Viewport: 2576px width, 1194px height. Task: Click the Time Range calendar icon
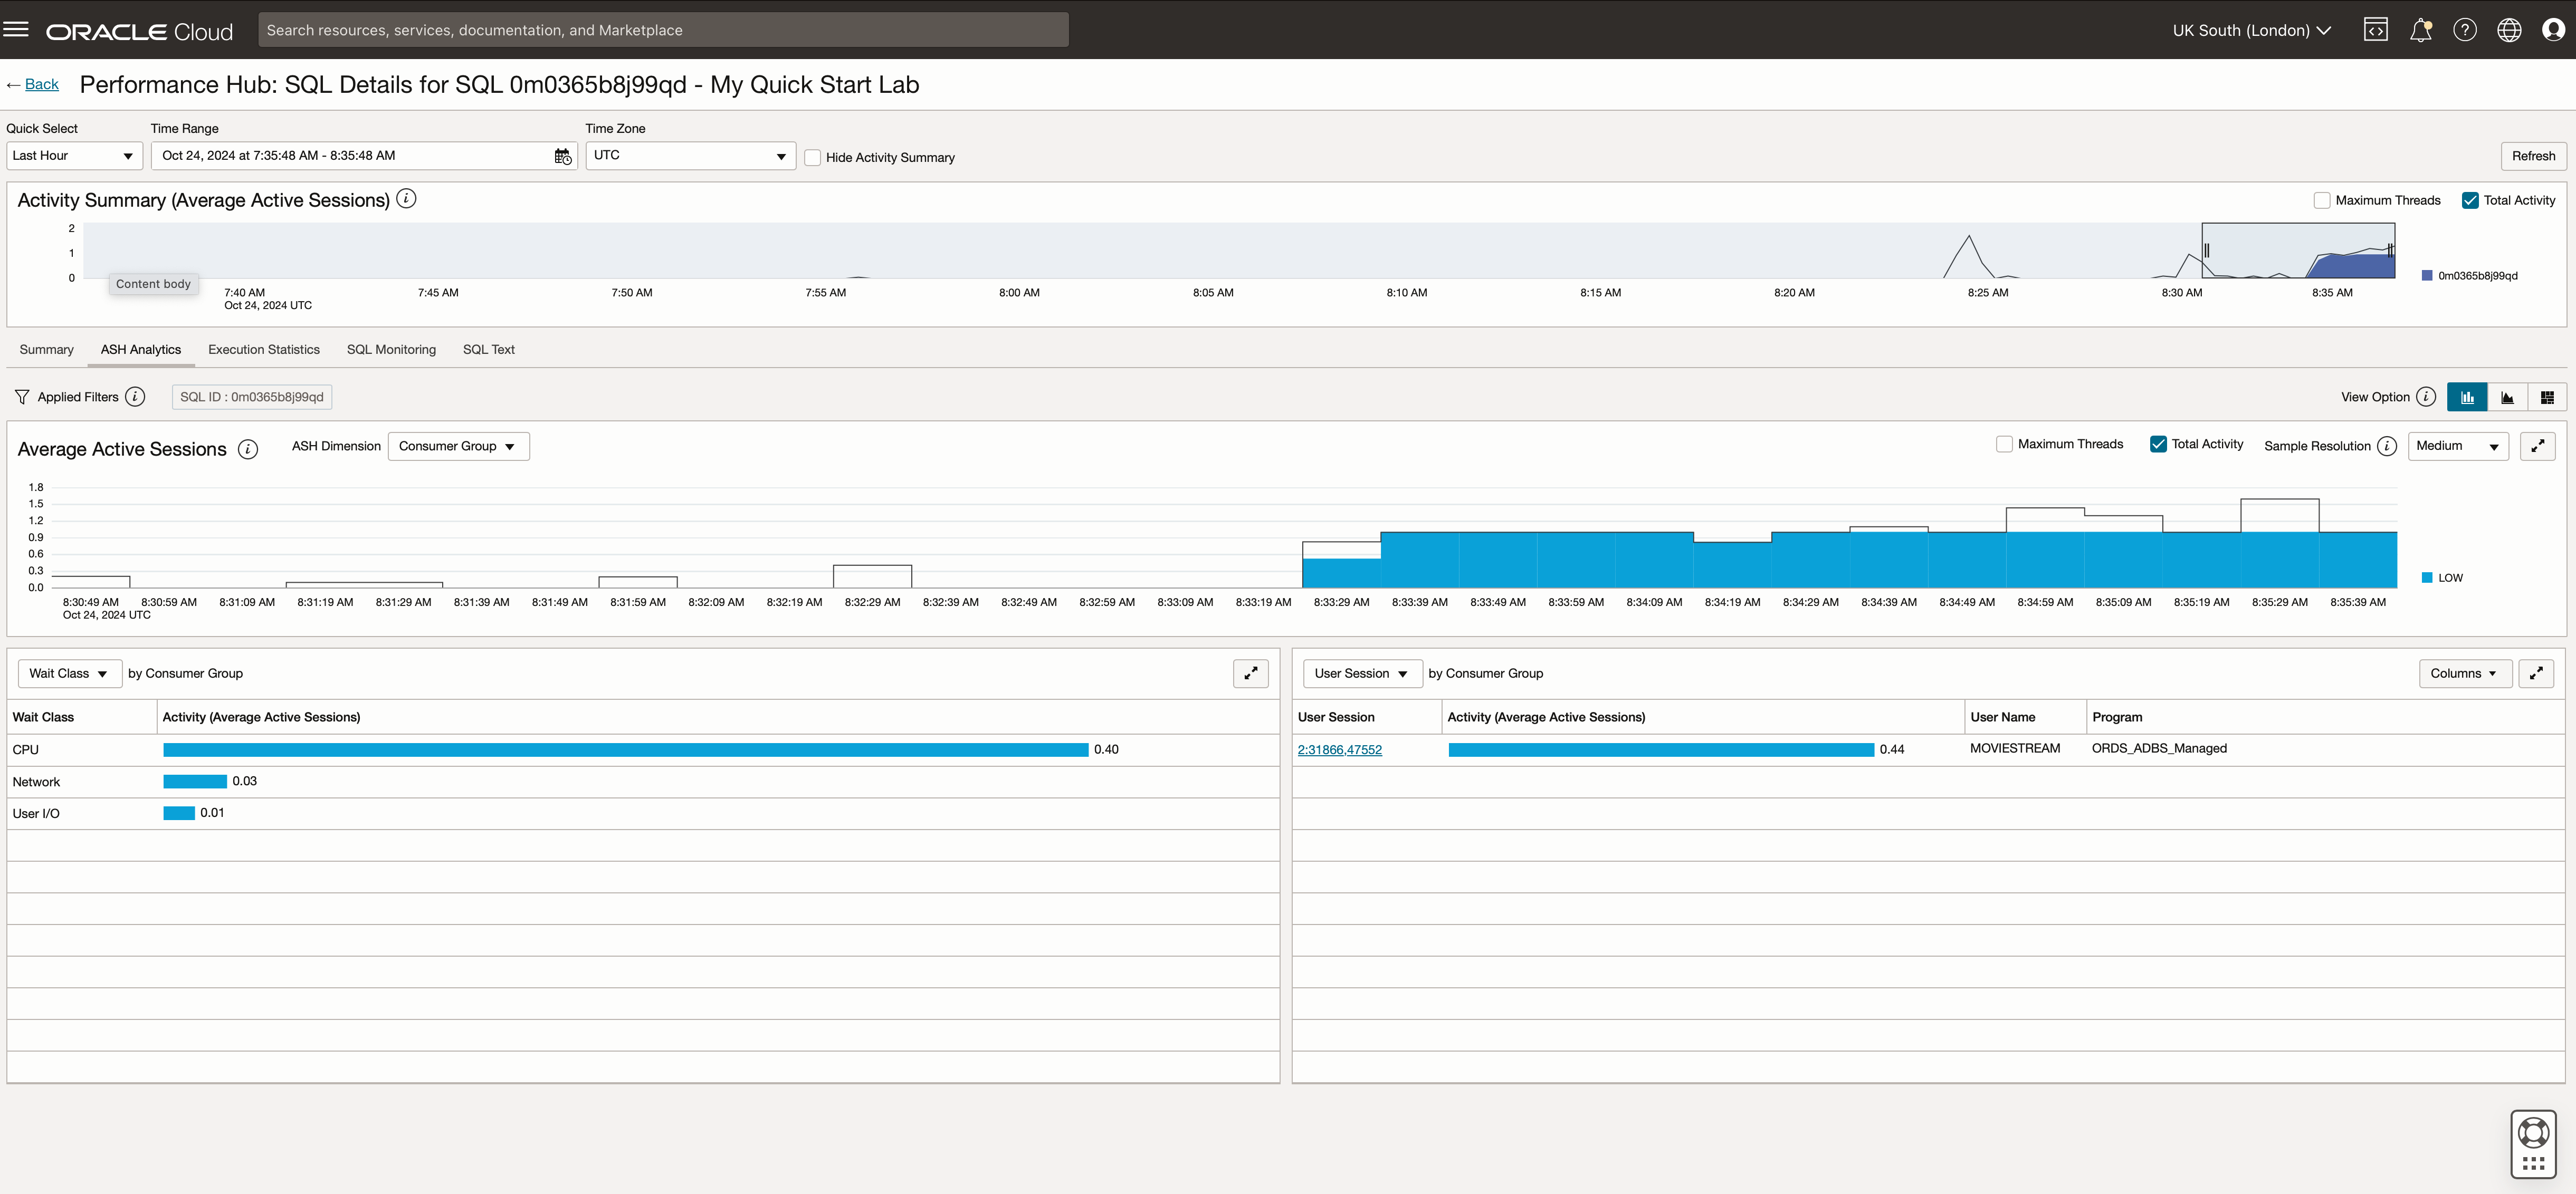(x=563, y=156)
